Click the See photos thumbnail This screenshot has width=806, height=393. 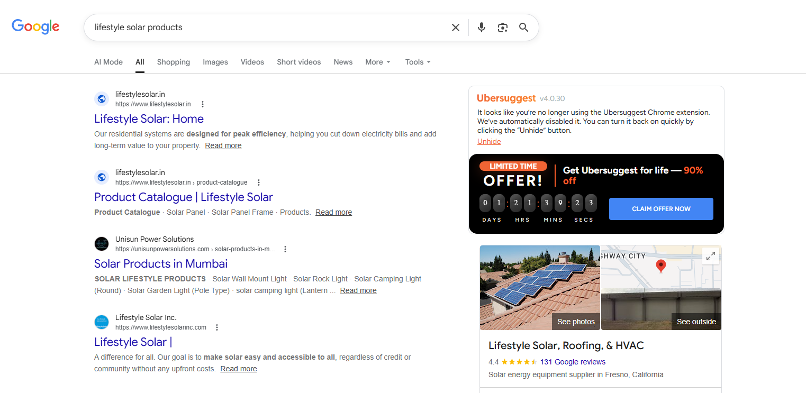click(540, 288)
